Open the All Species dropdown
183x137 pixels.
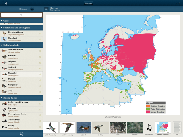(32, 9)
